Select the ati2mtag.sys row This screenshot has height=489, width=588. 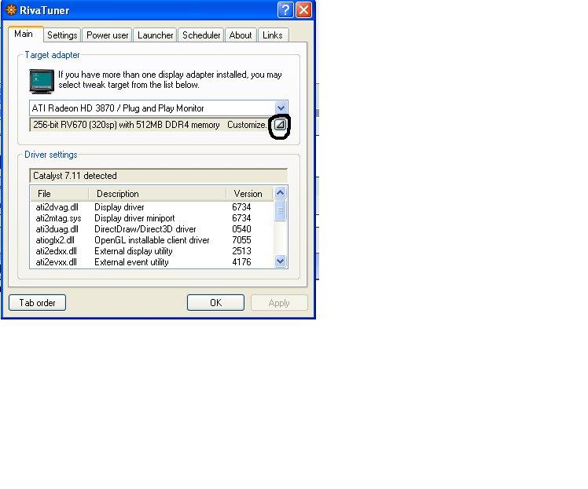pos(152,218)
